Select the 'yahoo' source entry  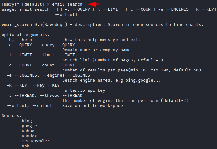pyautogui.click(x=28, y=131)
